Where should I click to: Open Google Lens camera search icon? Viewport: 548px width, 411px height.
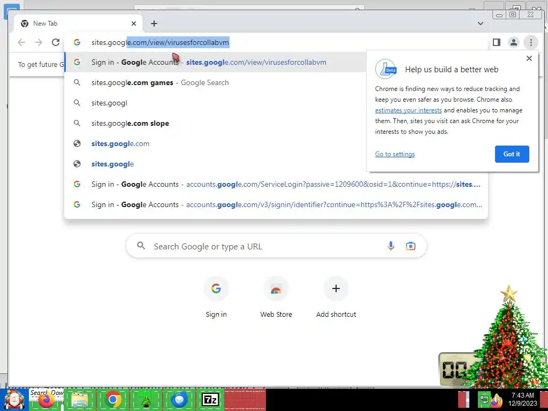[410, 246]
